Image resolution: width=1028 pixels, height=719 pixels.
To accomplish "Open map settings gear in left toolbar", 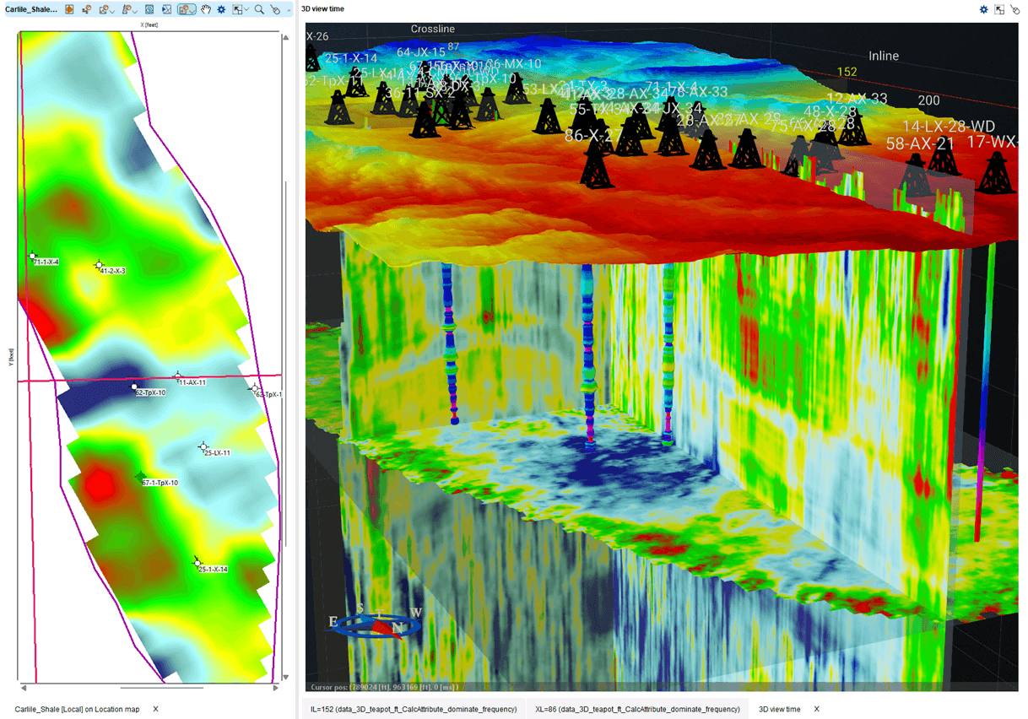I will 221,9.
